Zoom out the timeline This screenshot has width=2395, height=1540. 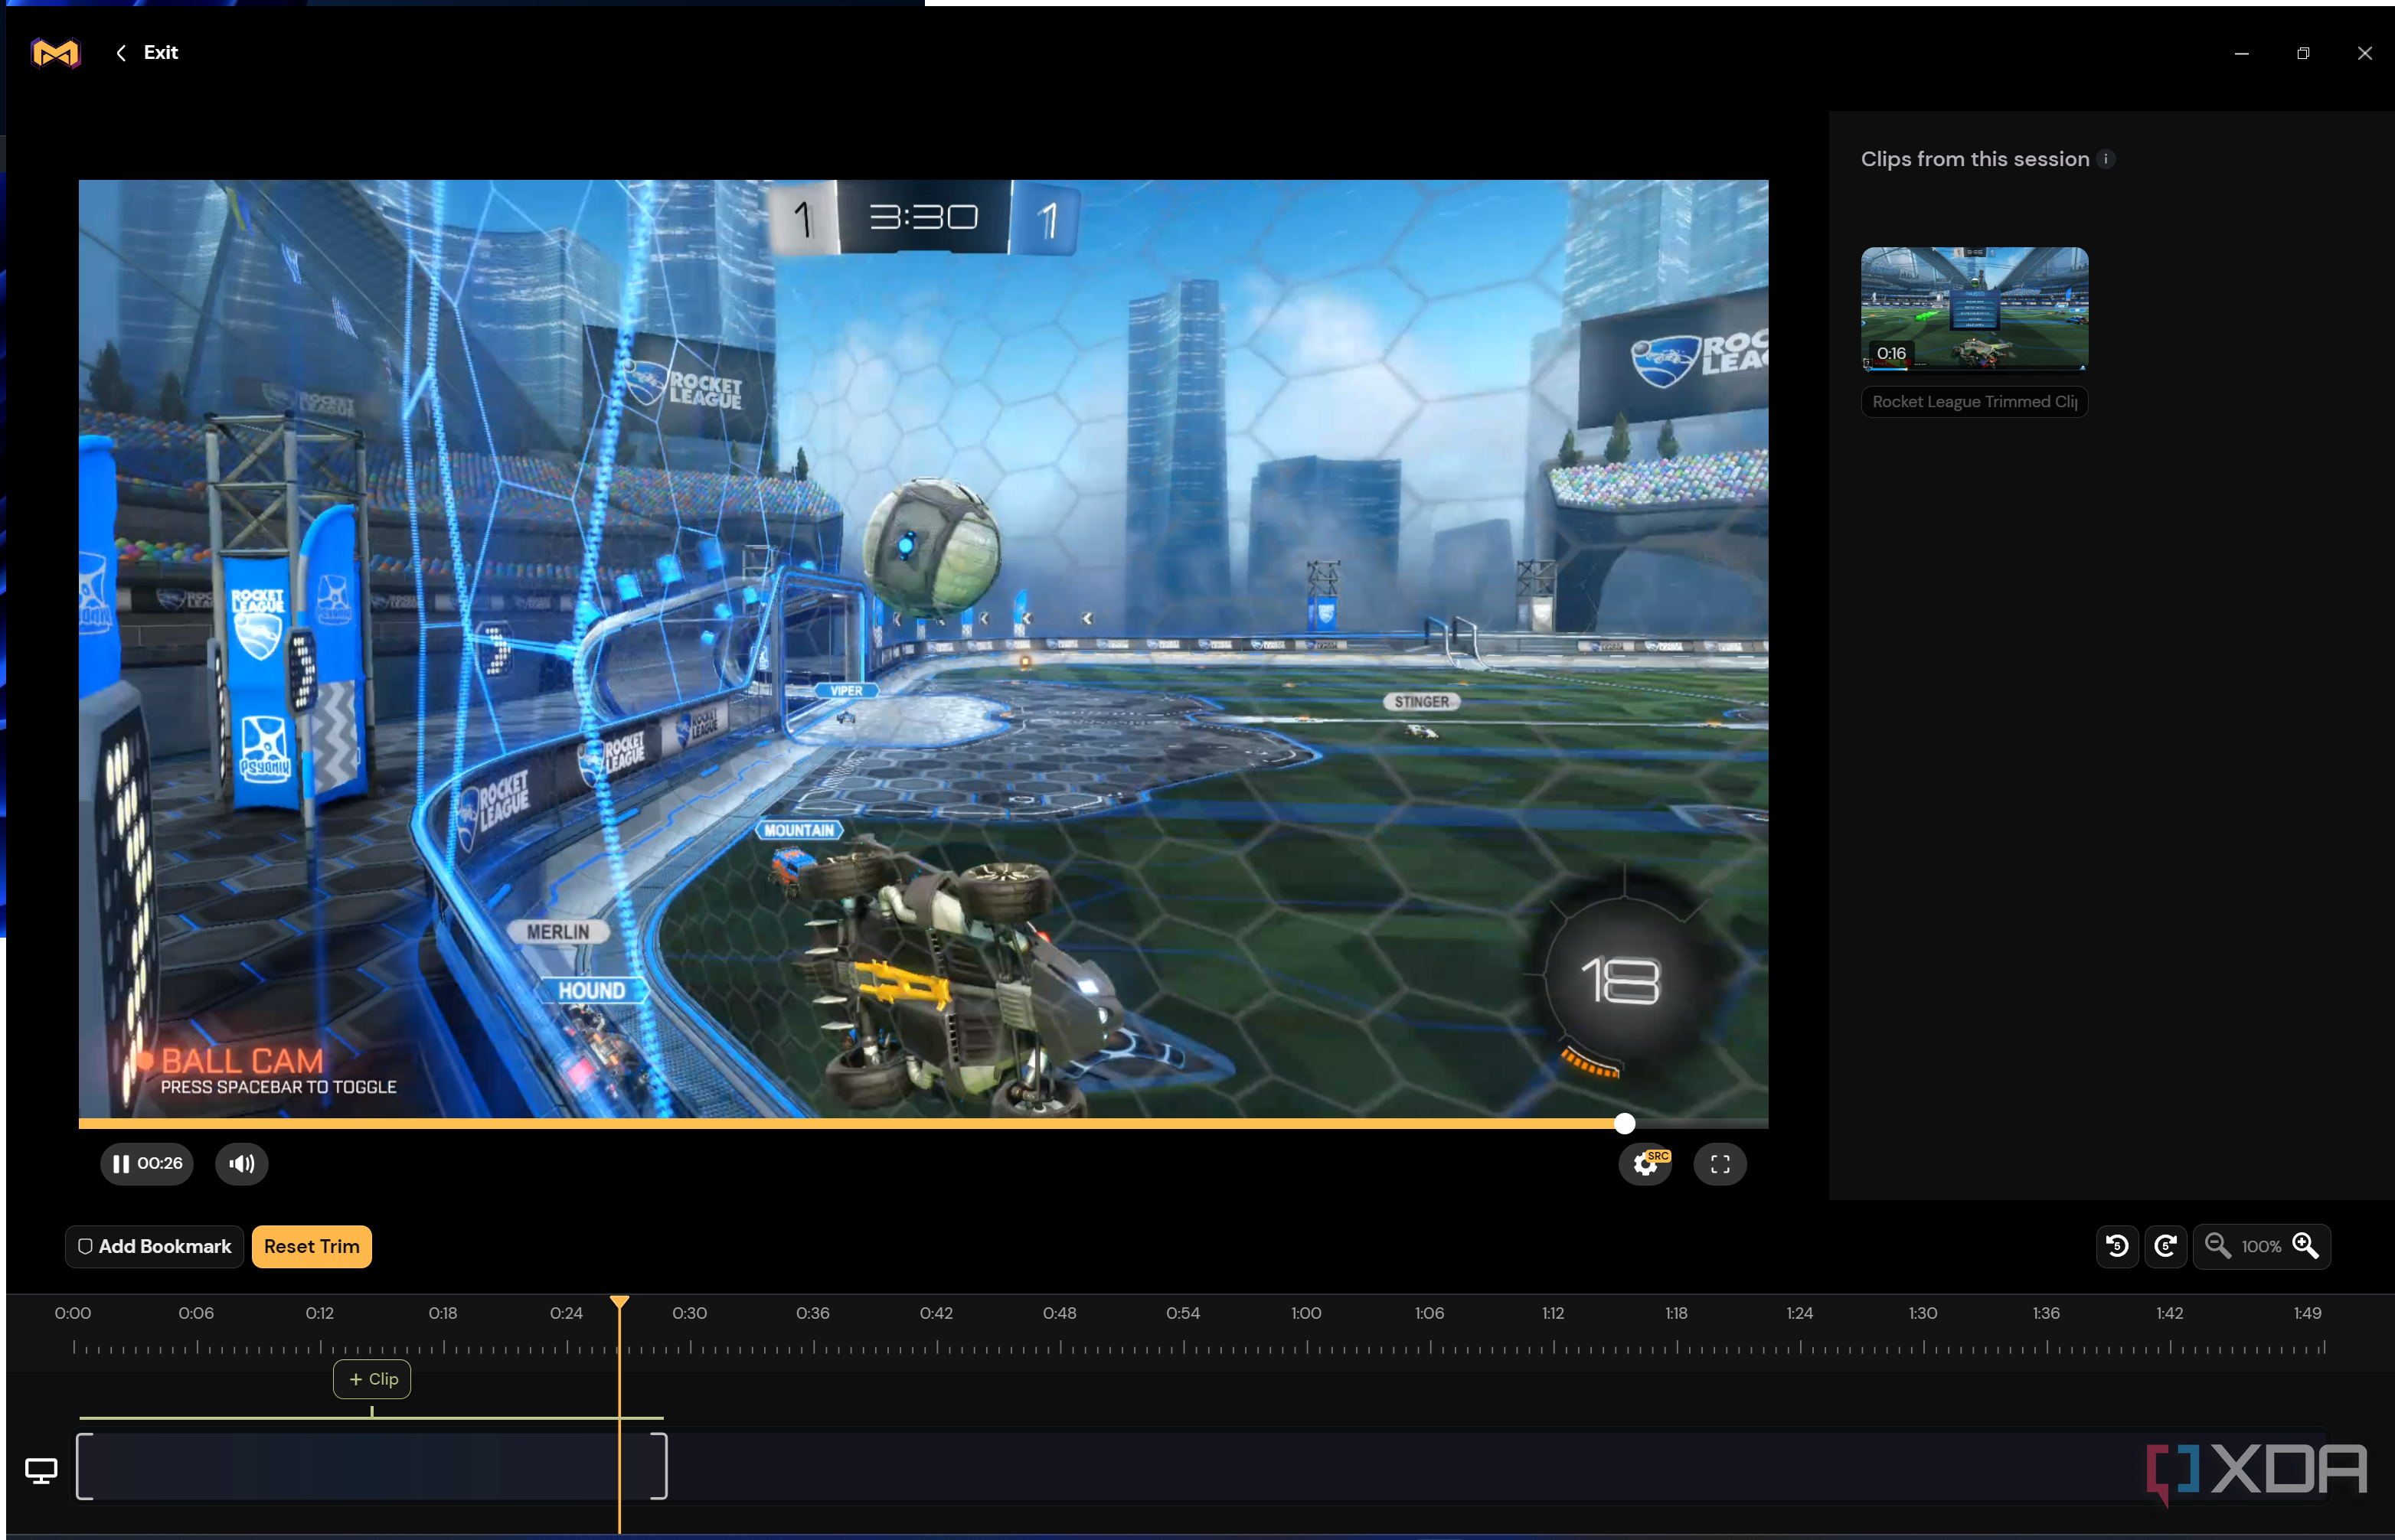point(2217,1246)
